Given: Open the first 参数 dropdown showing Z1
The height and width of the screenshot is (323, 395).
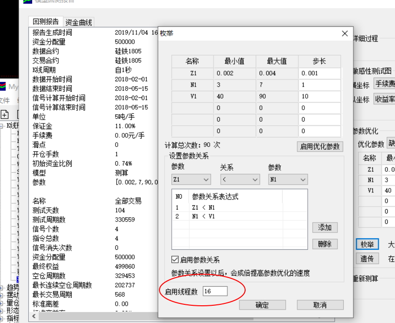Looking at the screenshot, I should (x=191, y=179).
